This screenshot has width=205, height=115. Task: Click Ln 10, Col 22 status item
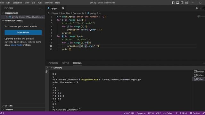pos(128,113)
